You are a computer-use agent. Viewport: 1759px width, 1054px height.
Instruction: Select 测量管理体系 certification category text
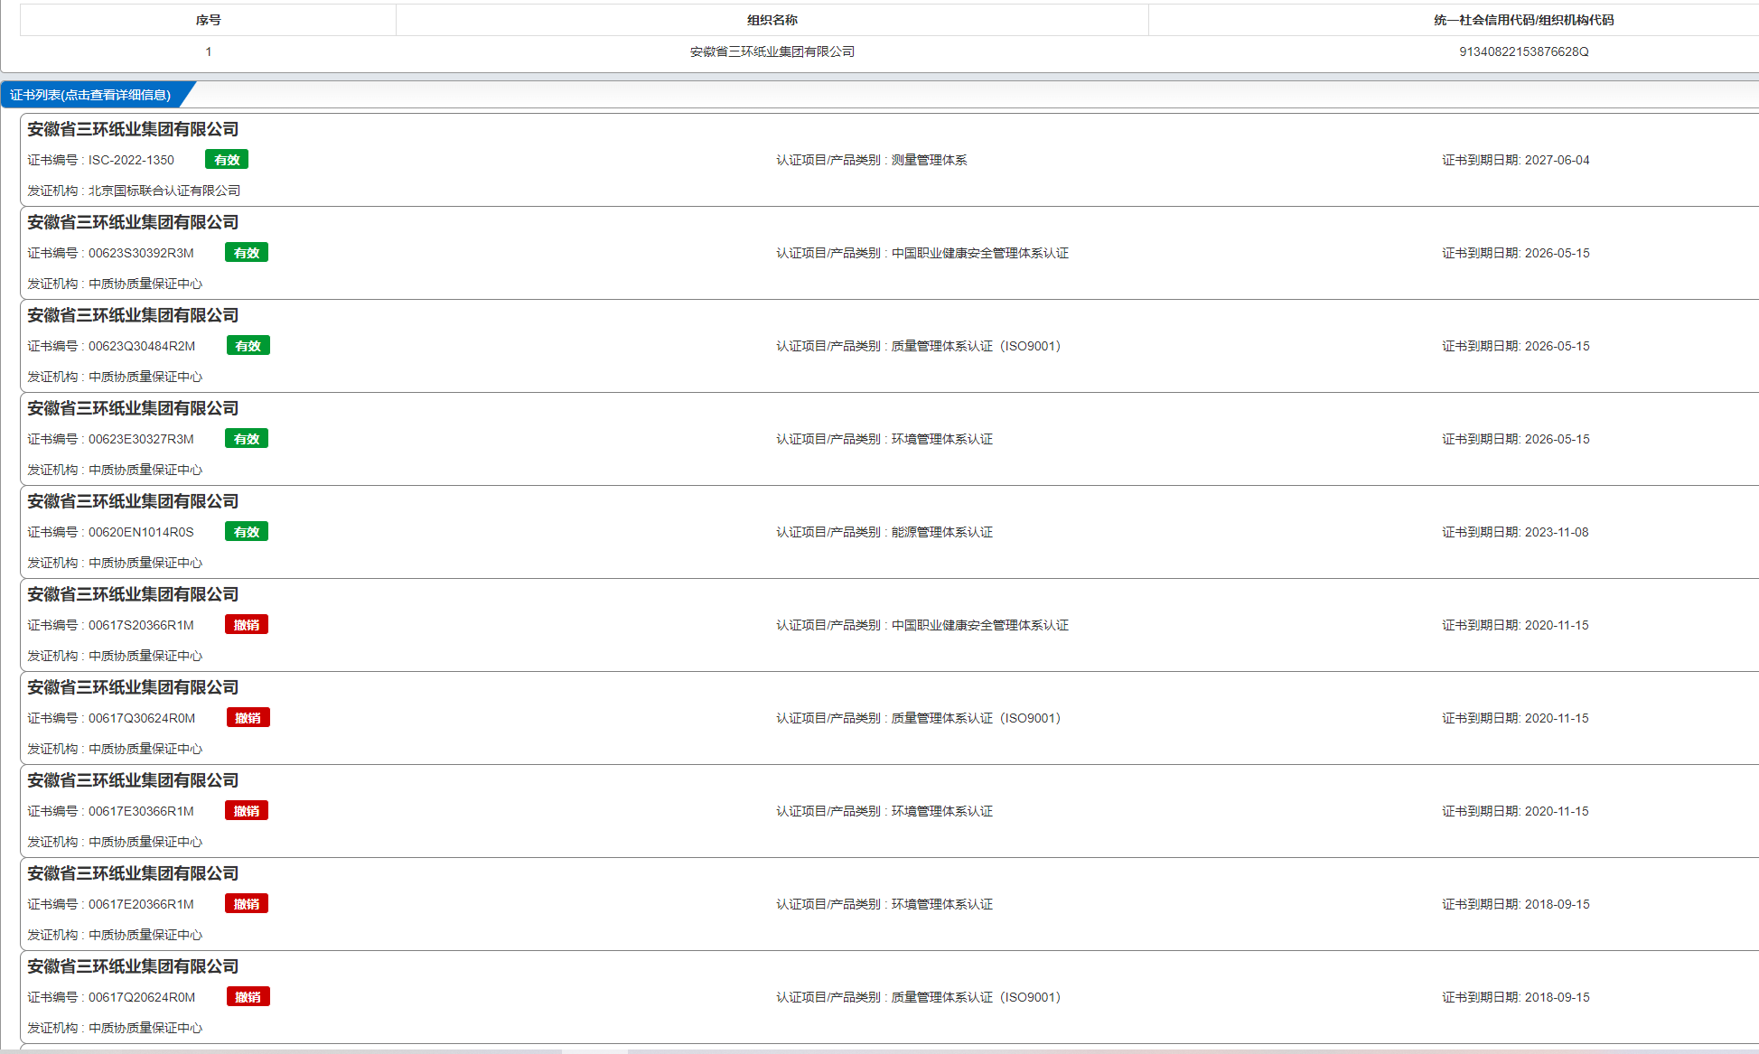click(x=929, y=160)
